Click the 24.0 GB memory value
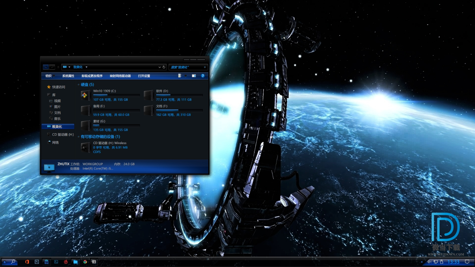The width and height of the screenshot is (475, 267). [129, 164]
